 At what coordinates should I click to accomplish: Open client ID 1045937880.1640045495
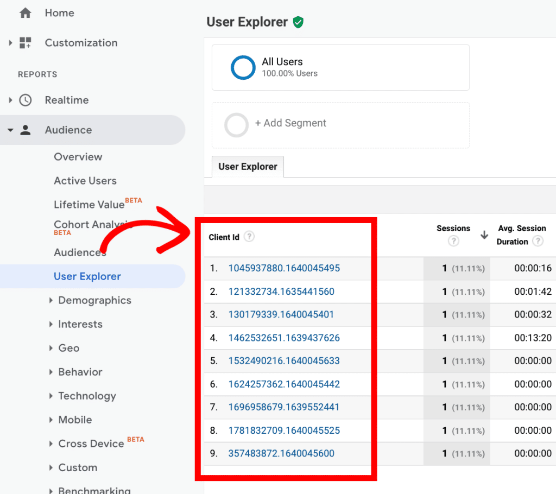click(x=284, y=268)
